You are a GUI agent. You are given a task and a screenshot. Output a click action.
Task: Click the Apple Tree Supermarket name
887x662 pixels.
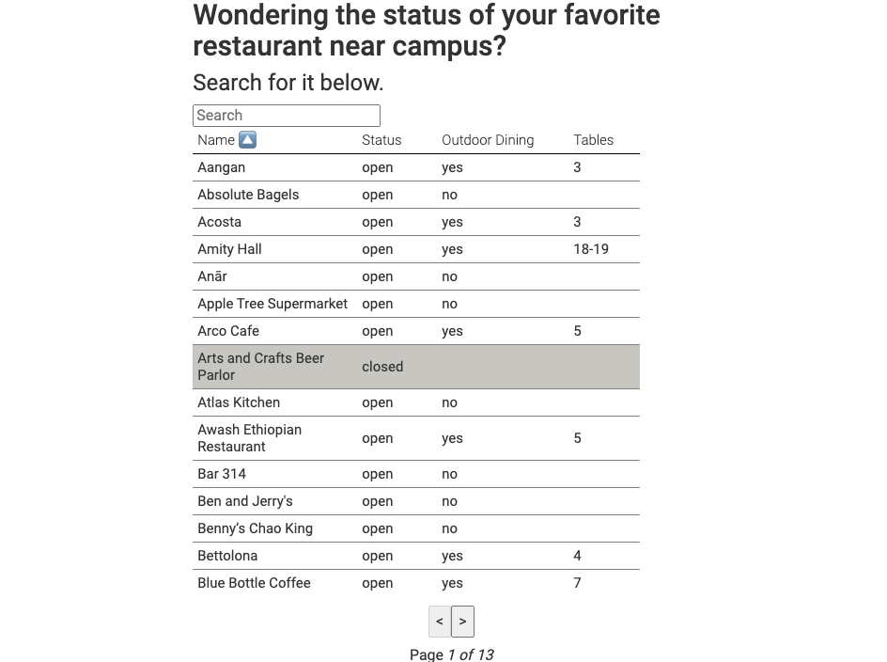tap(272, 304)
